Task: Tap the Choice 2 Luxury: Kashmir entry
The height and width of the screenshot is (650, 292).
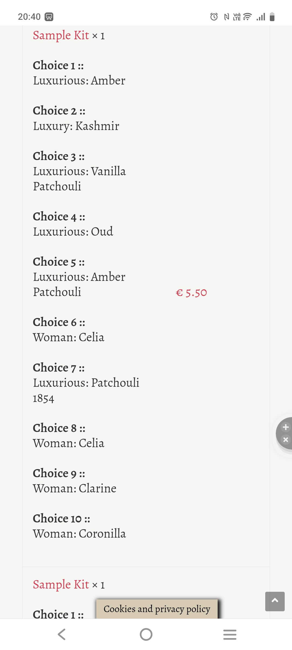Action: 76,118
